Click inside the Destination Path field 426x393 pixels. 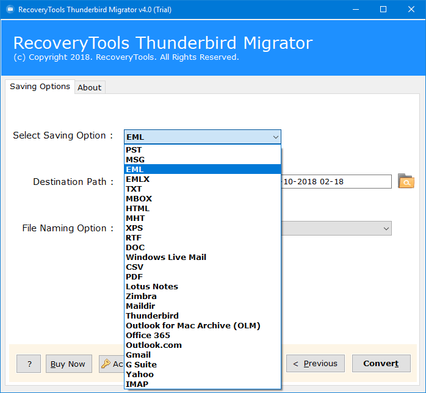click(336, 181)
